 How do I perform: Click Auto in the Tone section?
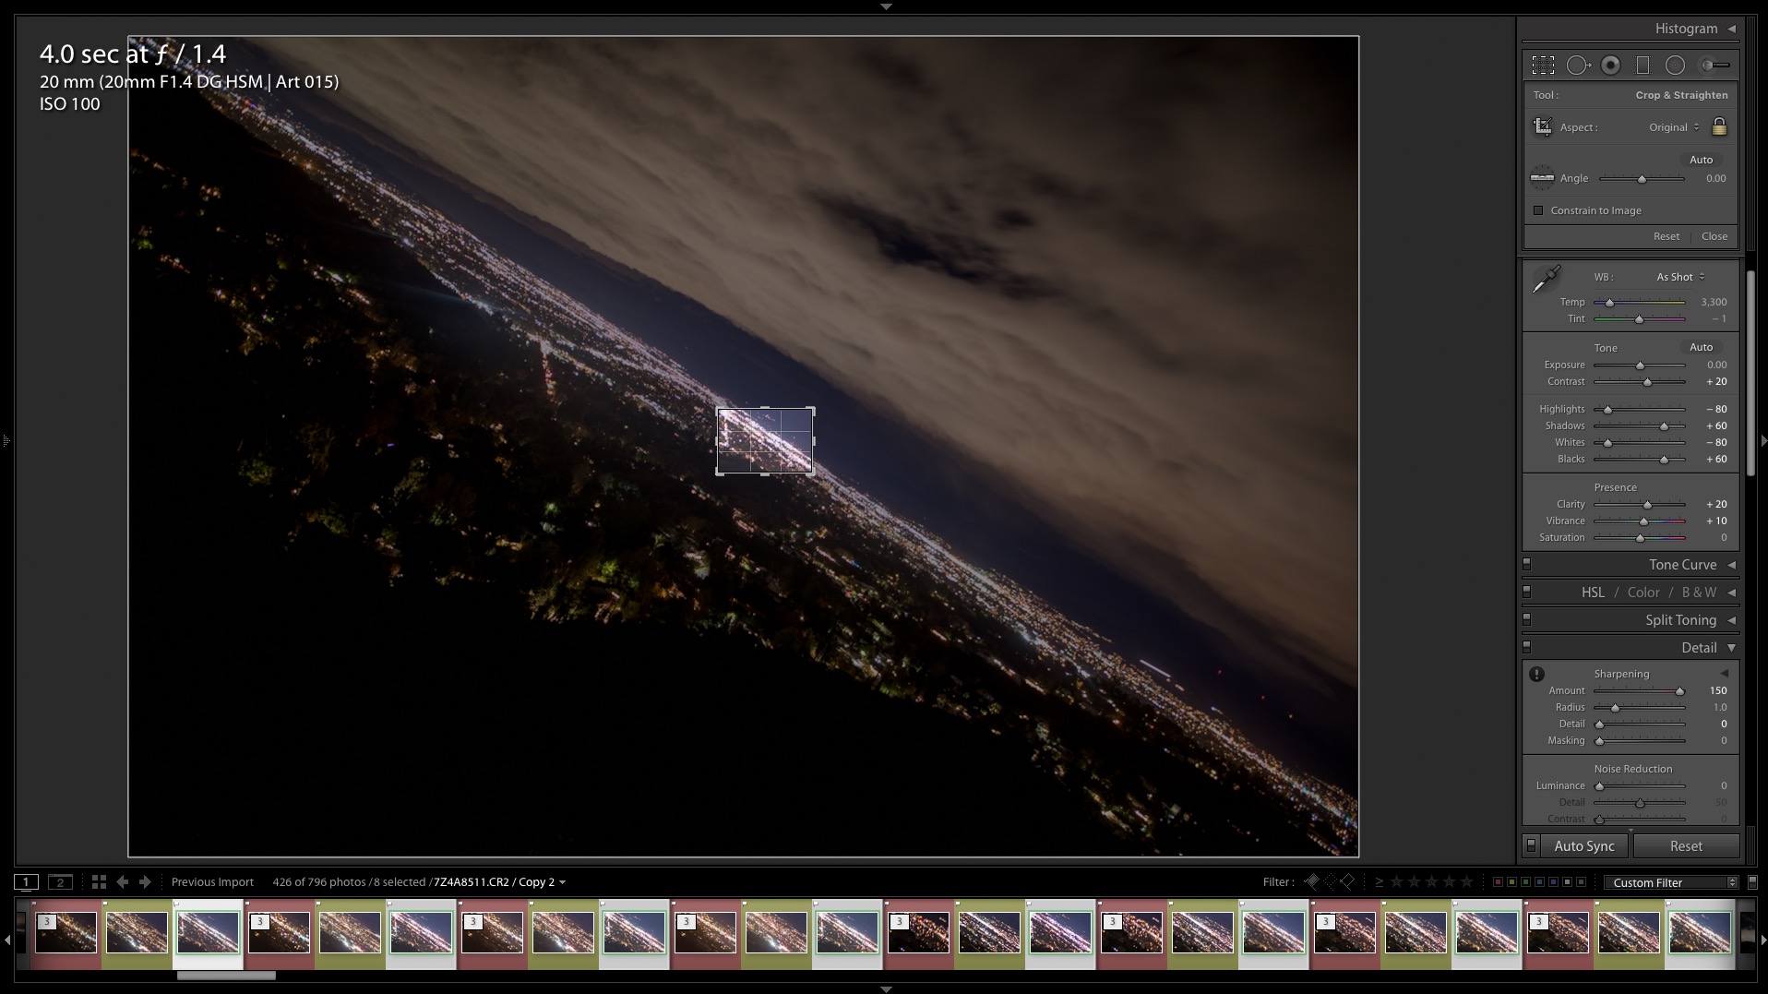(1701, 348)
